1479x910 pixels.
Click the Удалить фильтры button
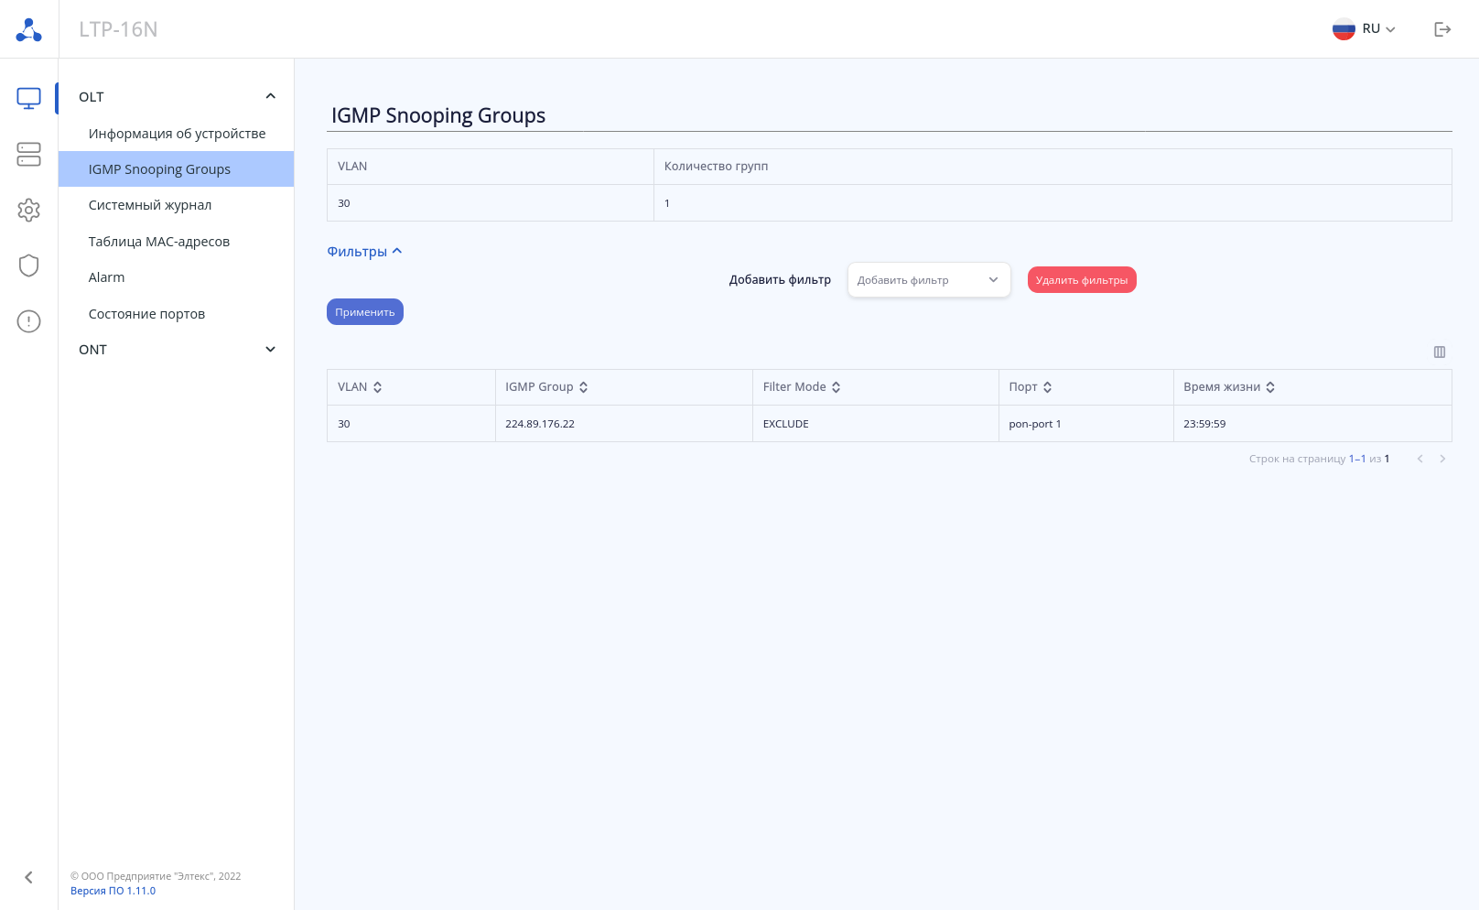coord(1082,280)
